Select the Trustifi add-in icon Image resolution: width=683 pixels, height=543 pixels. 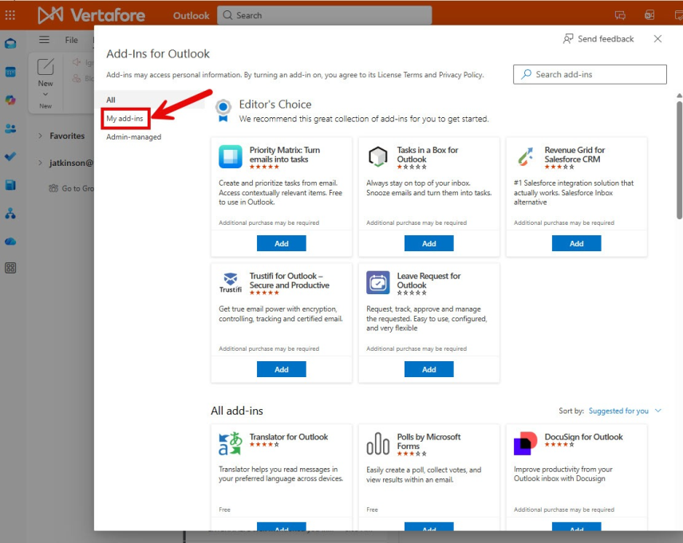point(230,283)
